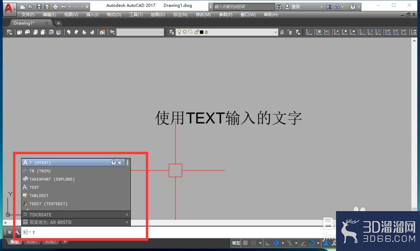Click Make Object's Layer Current icon
Image resolution: width=420 pixels, height=251 pixels.
click(282, 32)
